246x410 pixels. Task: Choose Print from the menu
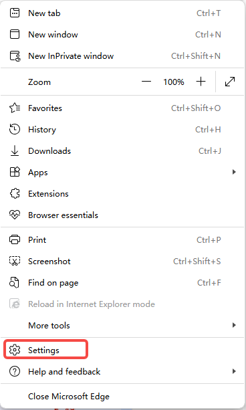coord(123,239)
